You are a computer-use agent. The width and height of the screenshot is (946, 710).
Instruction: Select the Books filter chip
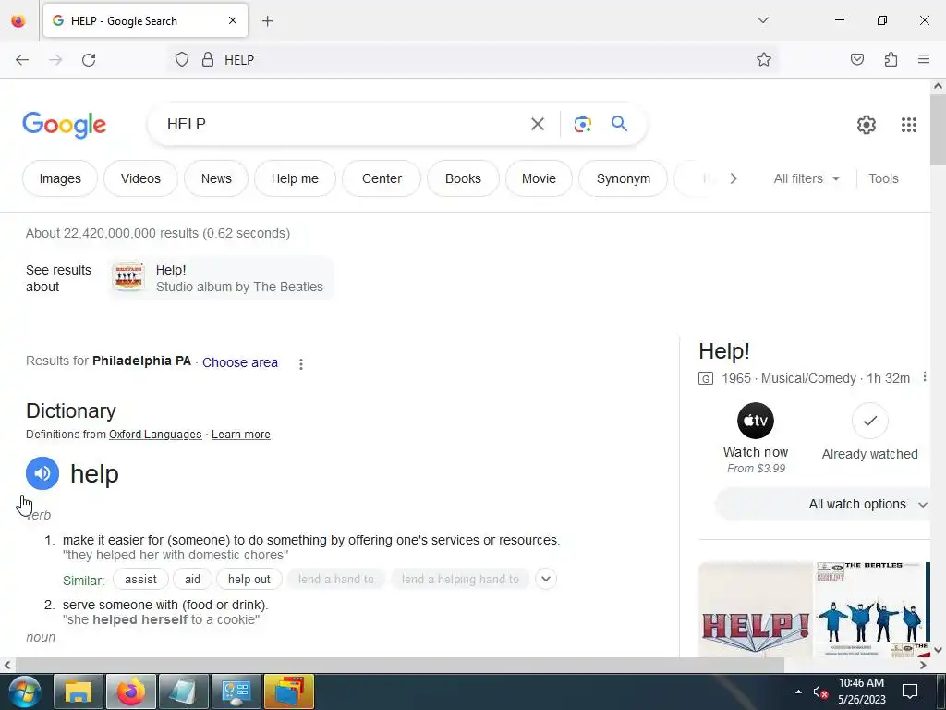[x=463, y=178]
